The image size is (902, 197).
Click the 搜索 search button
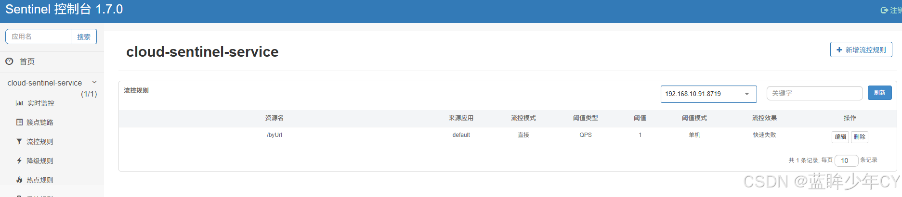84,37
